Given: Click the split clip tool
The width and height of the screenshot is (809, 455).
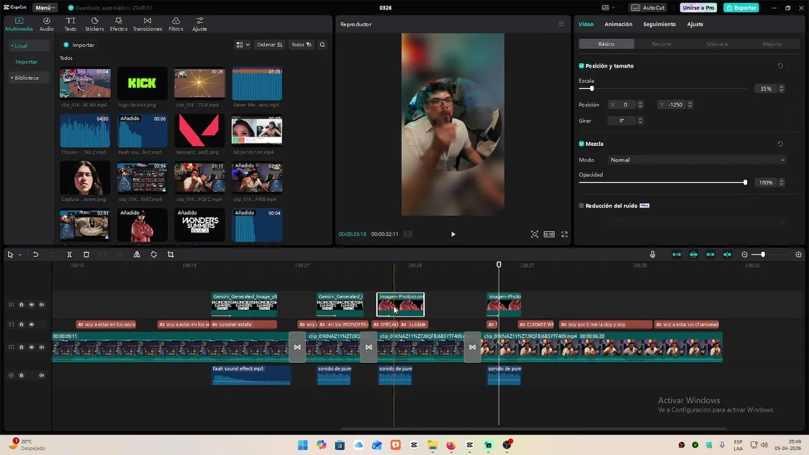Looking at the screenshot, I should [70, 255].
